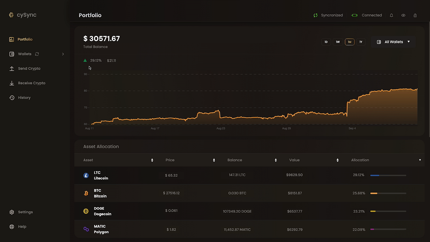Click the $ 30571.67 total balance
Viewport: 430px width, 242px height.
[102, 39]
